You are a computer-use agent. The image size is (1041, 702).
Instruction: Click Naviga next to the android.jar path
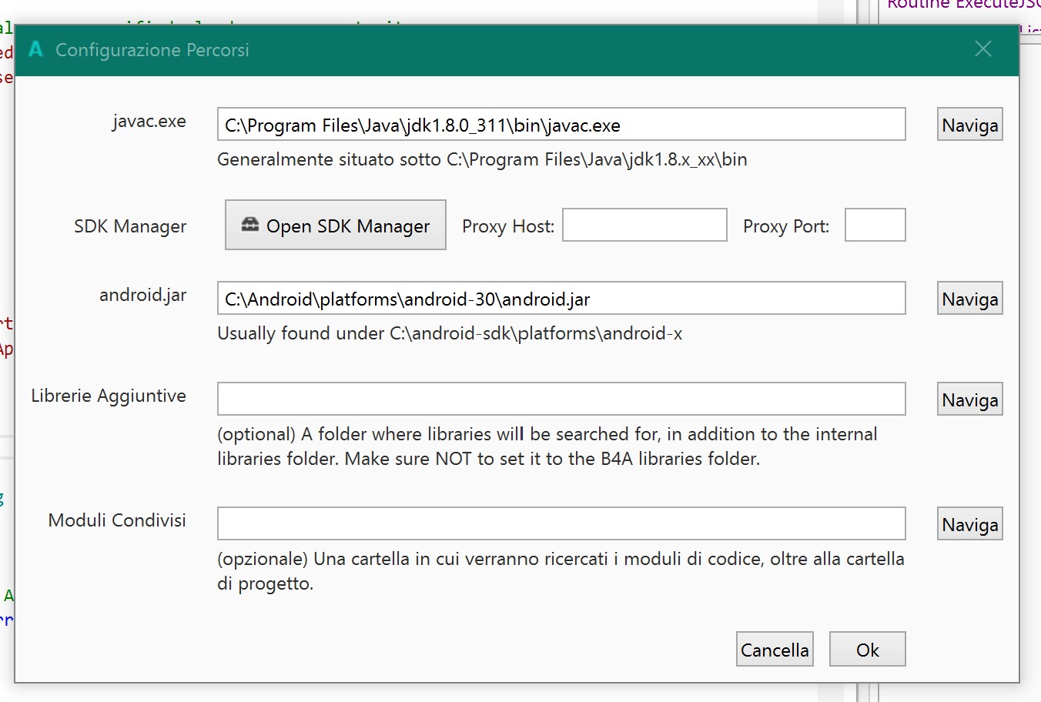pyautogui.click(x=969, y=299)
